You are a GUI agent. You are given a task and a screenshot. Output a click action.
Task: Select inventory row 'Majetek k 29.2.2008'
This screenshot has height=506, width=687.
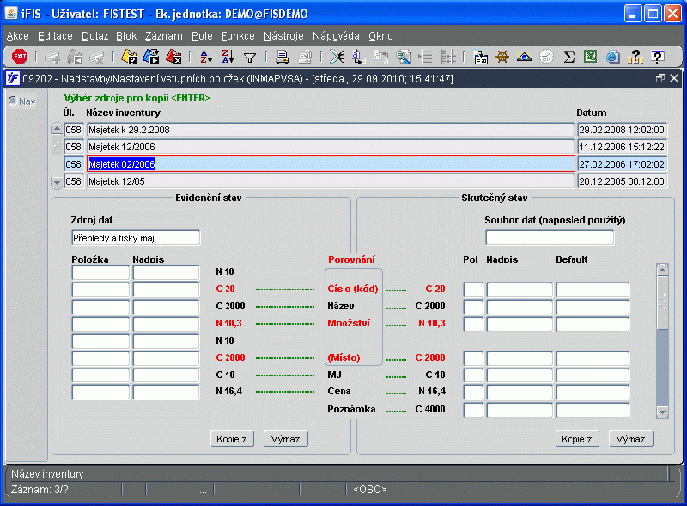click(331, 130)
